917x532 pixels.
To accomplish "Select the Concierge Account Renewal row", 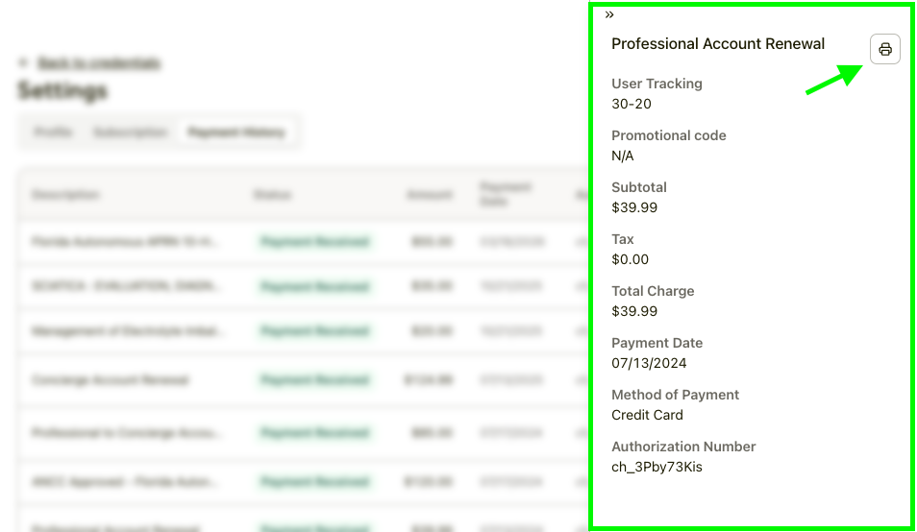I will [x=110, y=380].
